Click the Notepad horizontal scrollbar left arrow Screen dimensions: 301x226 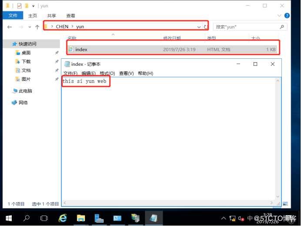click(x=65, y=202)
